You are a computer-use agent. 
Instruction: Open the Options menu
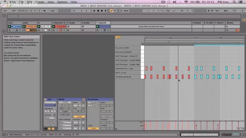pyautogui.click(x=62, y=2)
